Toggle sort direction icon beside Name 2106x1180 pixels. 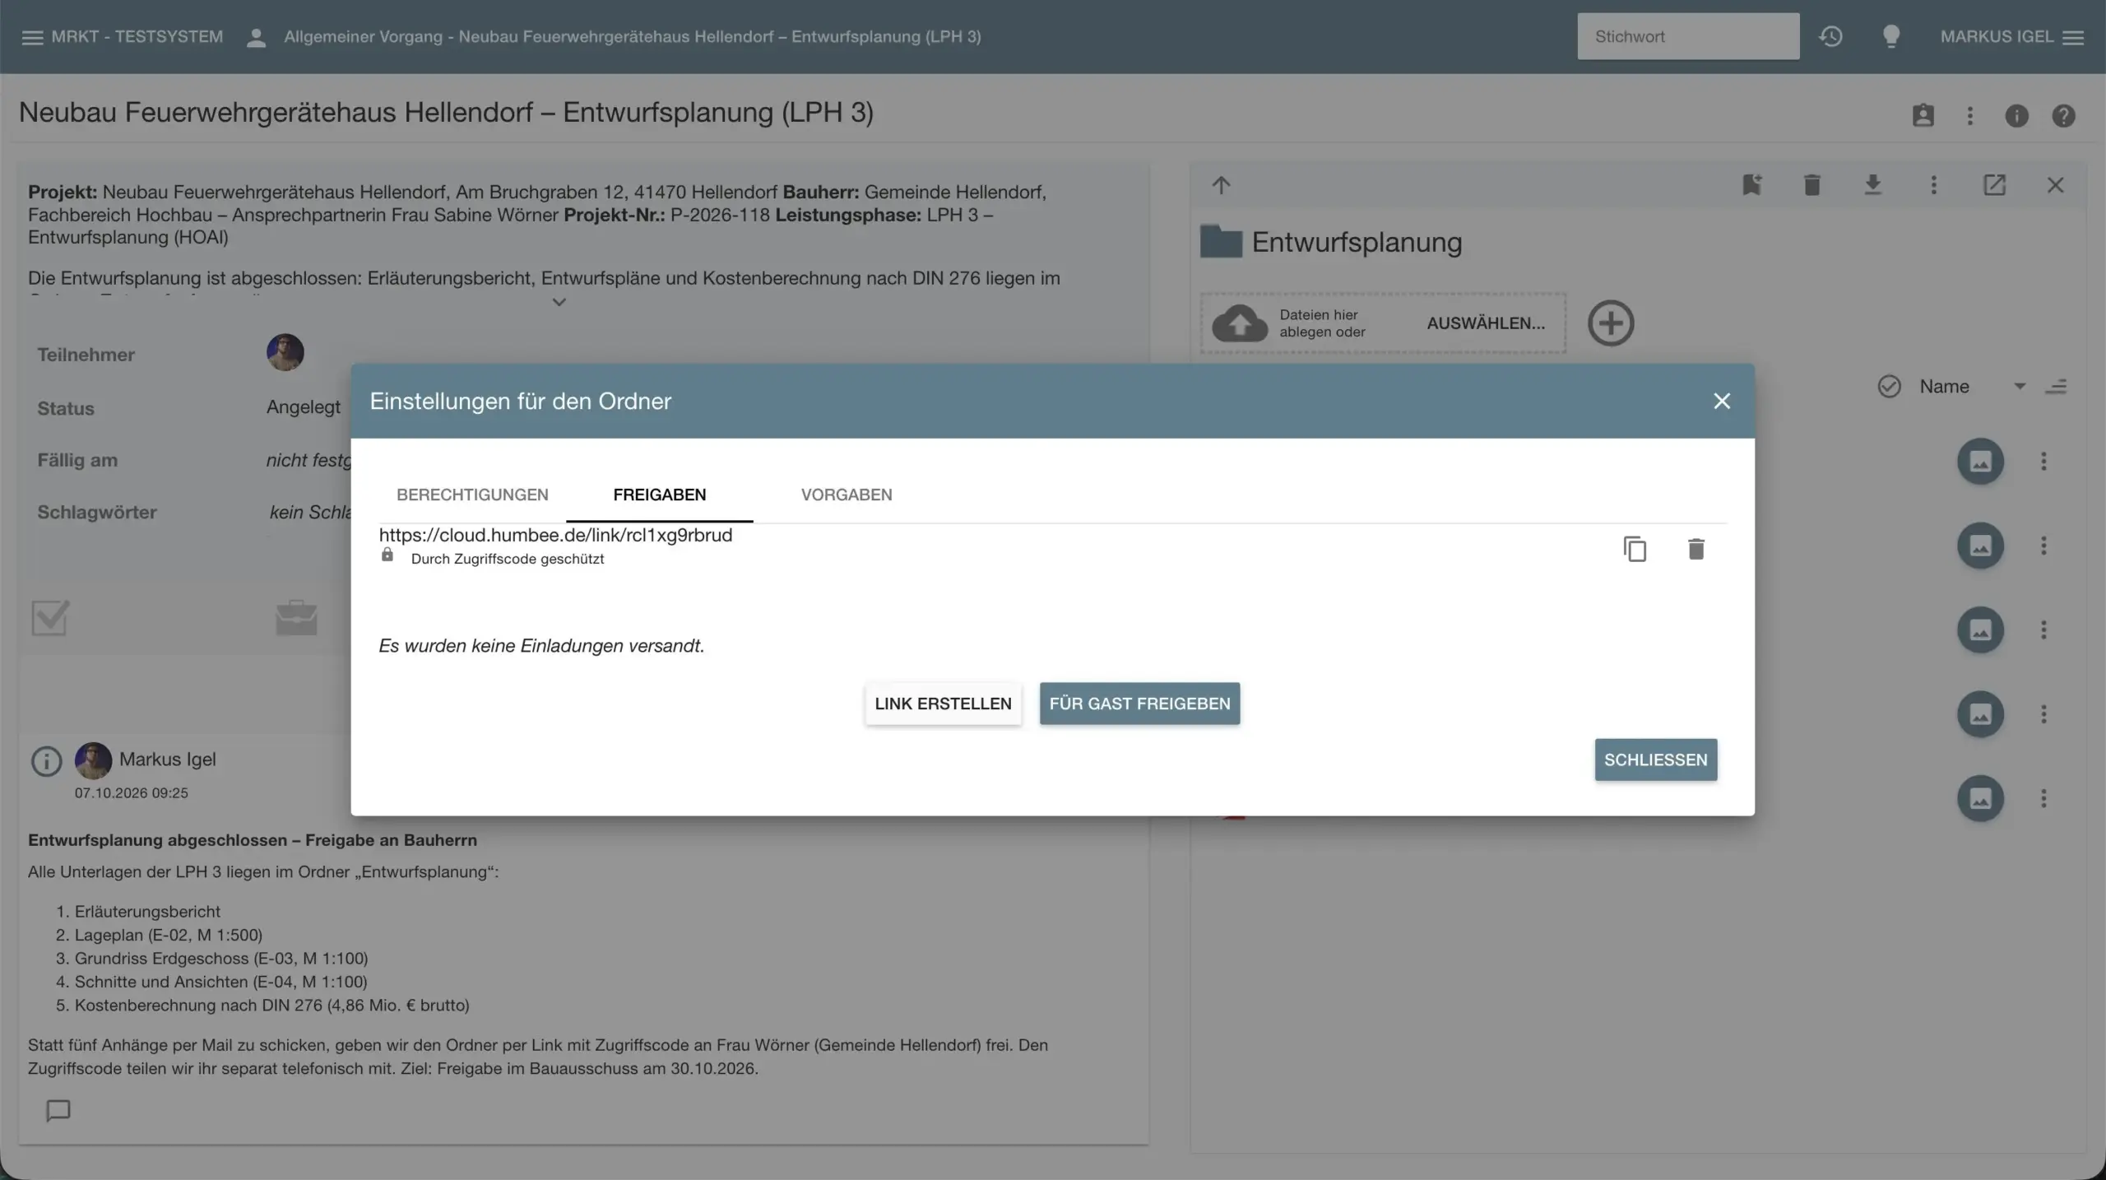point(2056,386)
